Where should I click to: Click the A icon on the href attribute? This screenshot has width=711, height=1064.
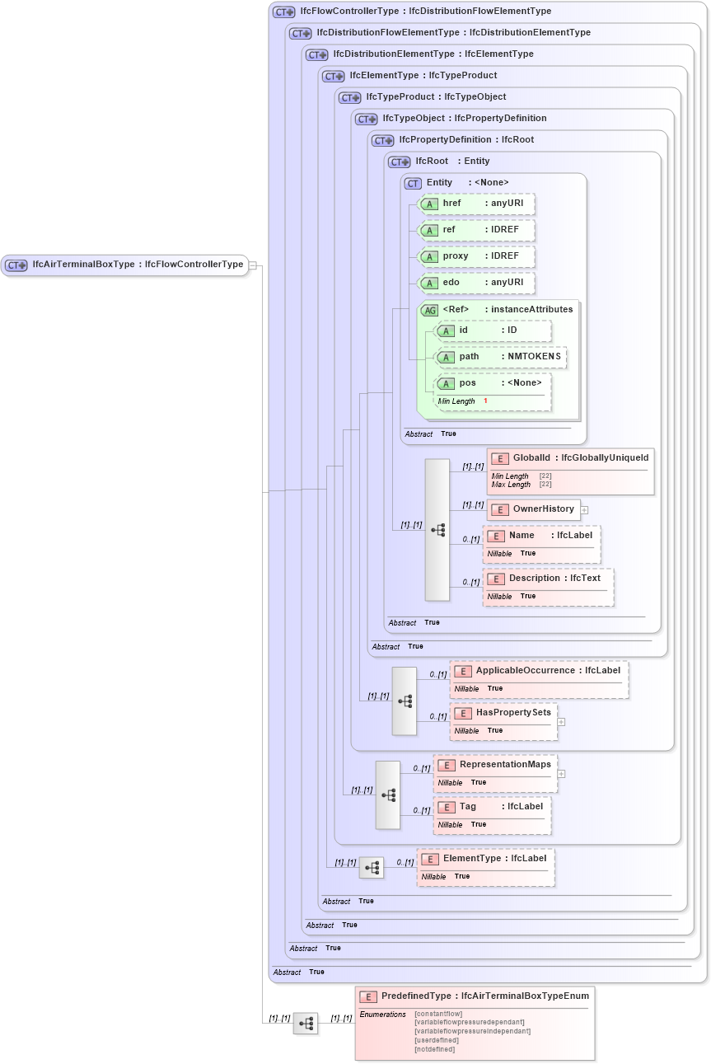coord(429,204)
